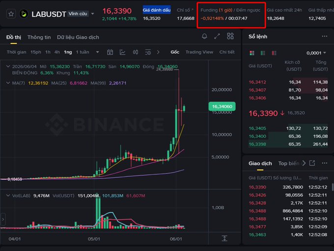Click the header price 16,3390

tap(117, 11)
